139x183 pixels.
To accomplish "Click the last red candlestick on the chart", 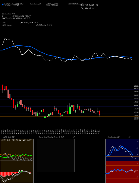I will pyautogui.click(x=100, y=113).
